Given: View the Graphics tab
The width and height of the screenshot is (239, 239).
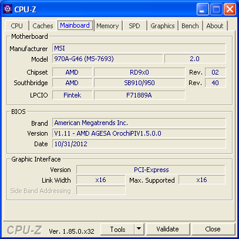Looking at the screenshot, I should pos(163,26).
